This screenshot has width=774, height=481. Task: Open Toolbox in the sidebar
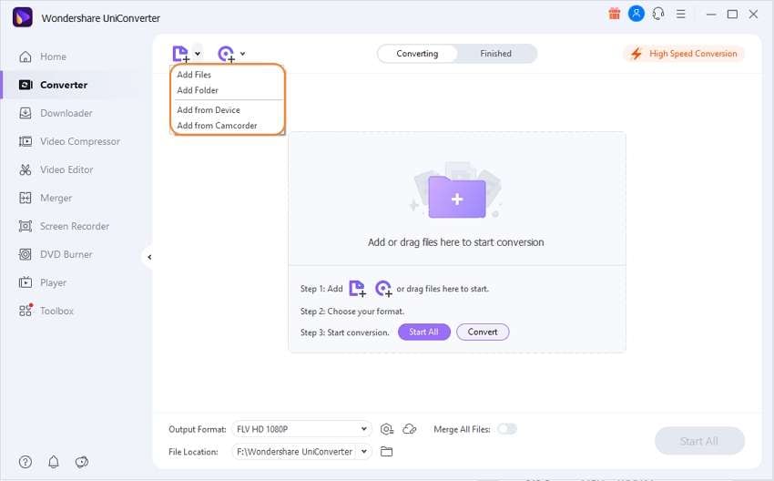[46, 311]
